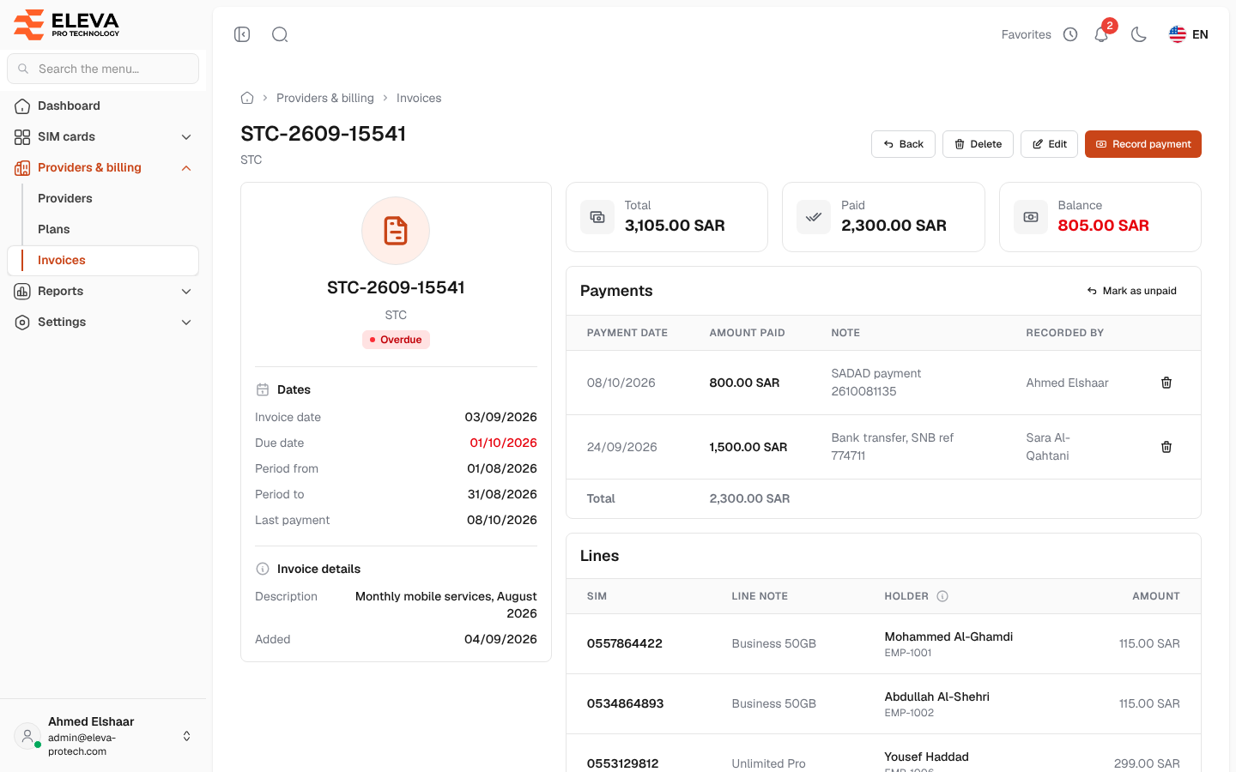
Task: Click the Balance card cash icon
Action: coord(1031,217)
